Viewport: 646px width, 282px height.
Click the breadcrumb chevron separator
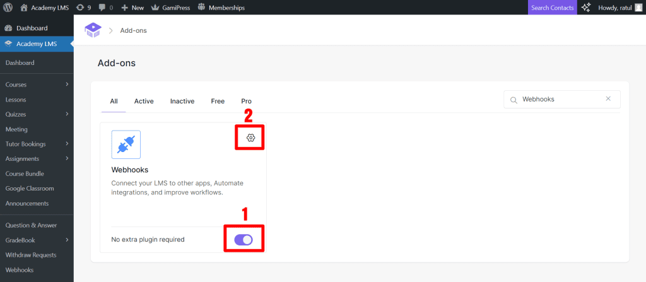pos(111,30)
